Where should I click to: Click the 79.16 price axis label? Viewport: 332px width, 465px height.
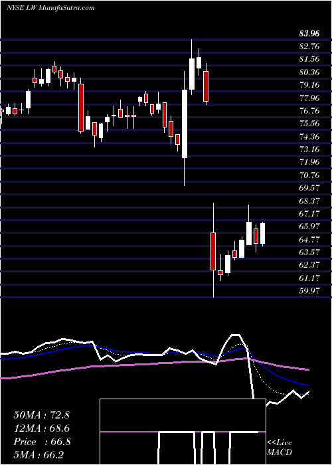click(x=309, y=85)
